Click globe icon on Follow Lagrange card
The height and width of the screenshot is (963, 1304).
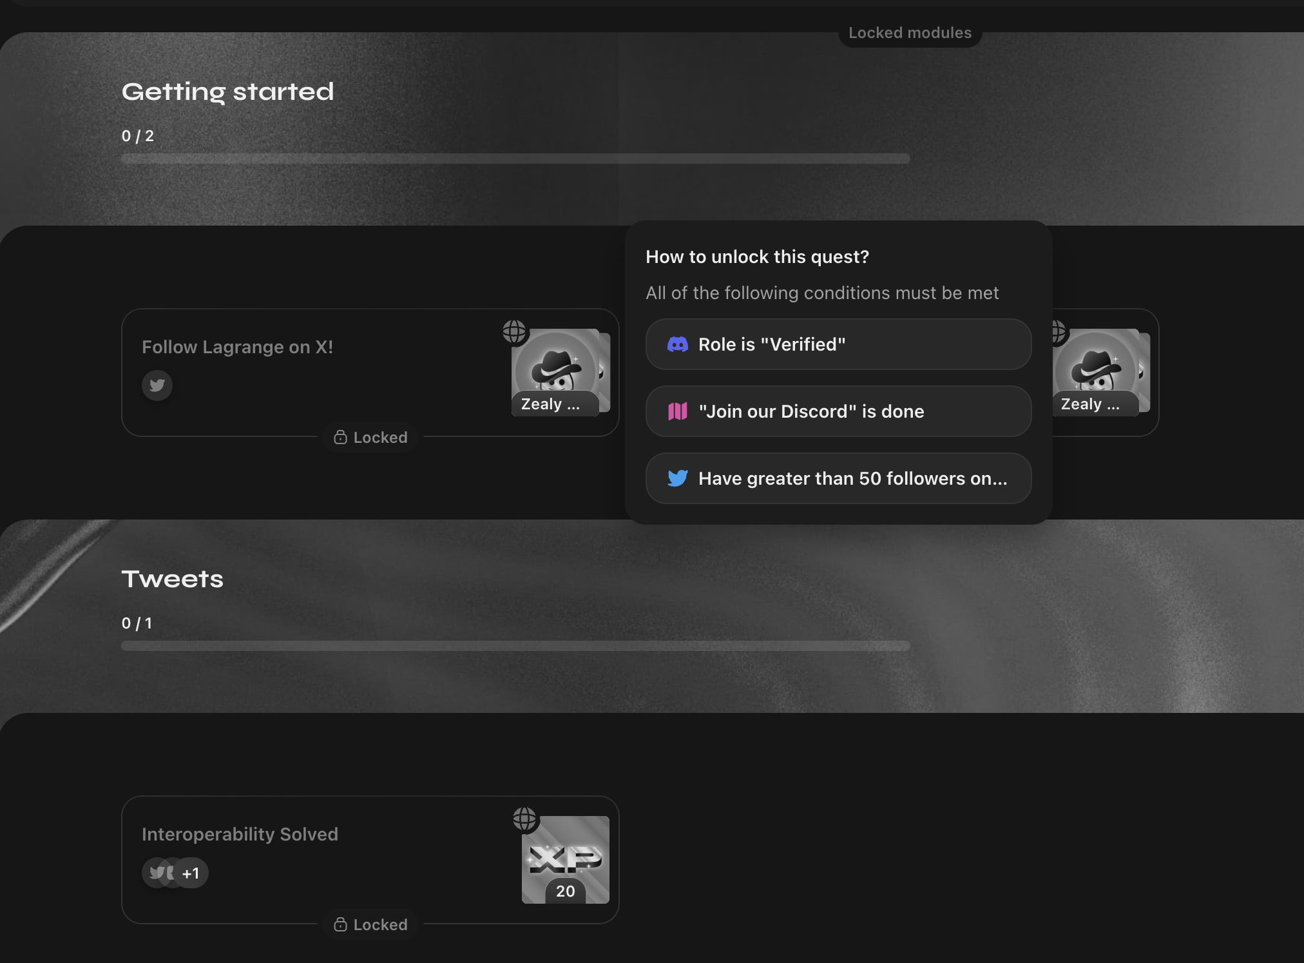pyautogui.click(x=514, y=332)
